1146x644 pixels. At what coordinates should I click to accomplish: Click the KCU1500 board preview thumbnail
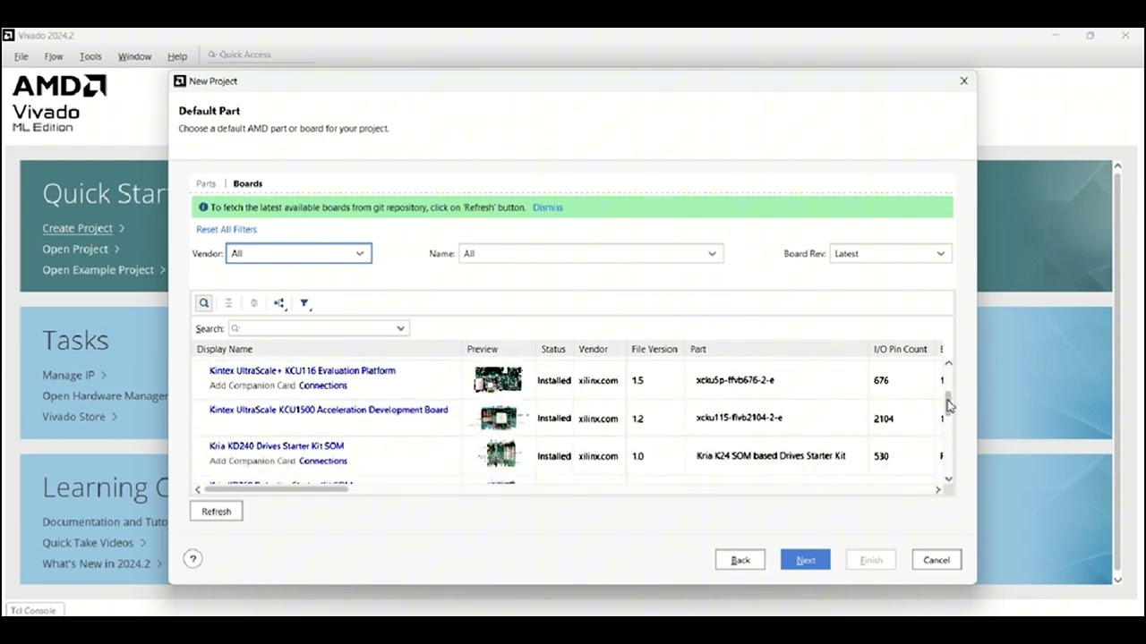pos(500,418)
